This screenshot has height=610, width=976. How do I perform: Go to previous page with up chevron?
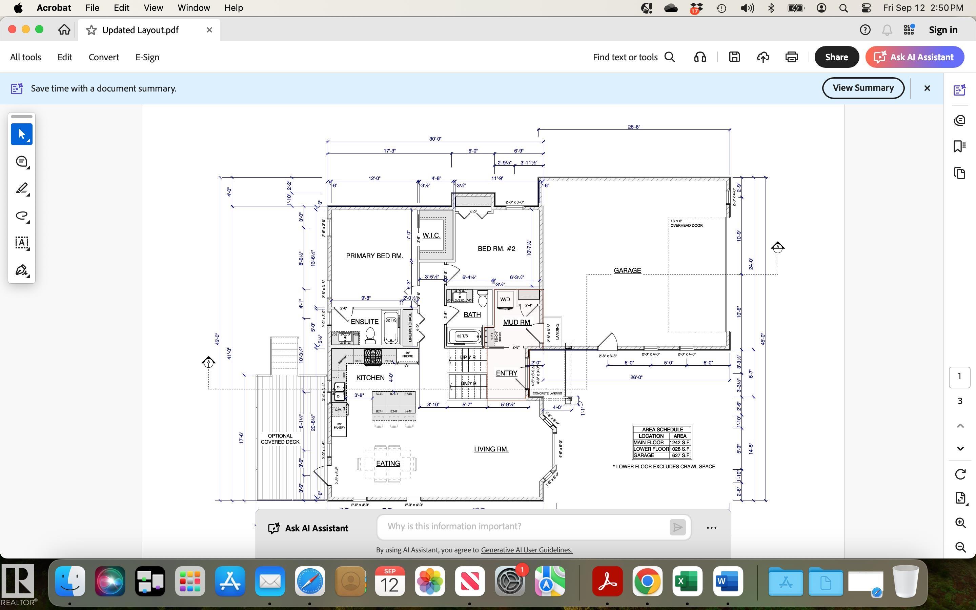[x=960, y=426]
